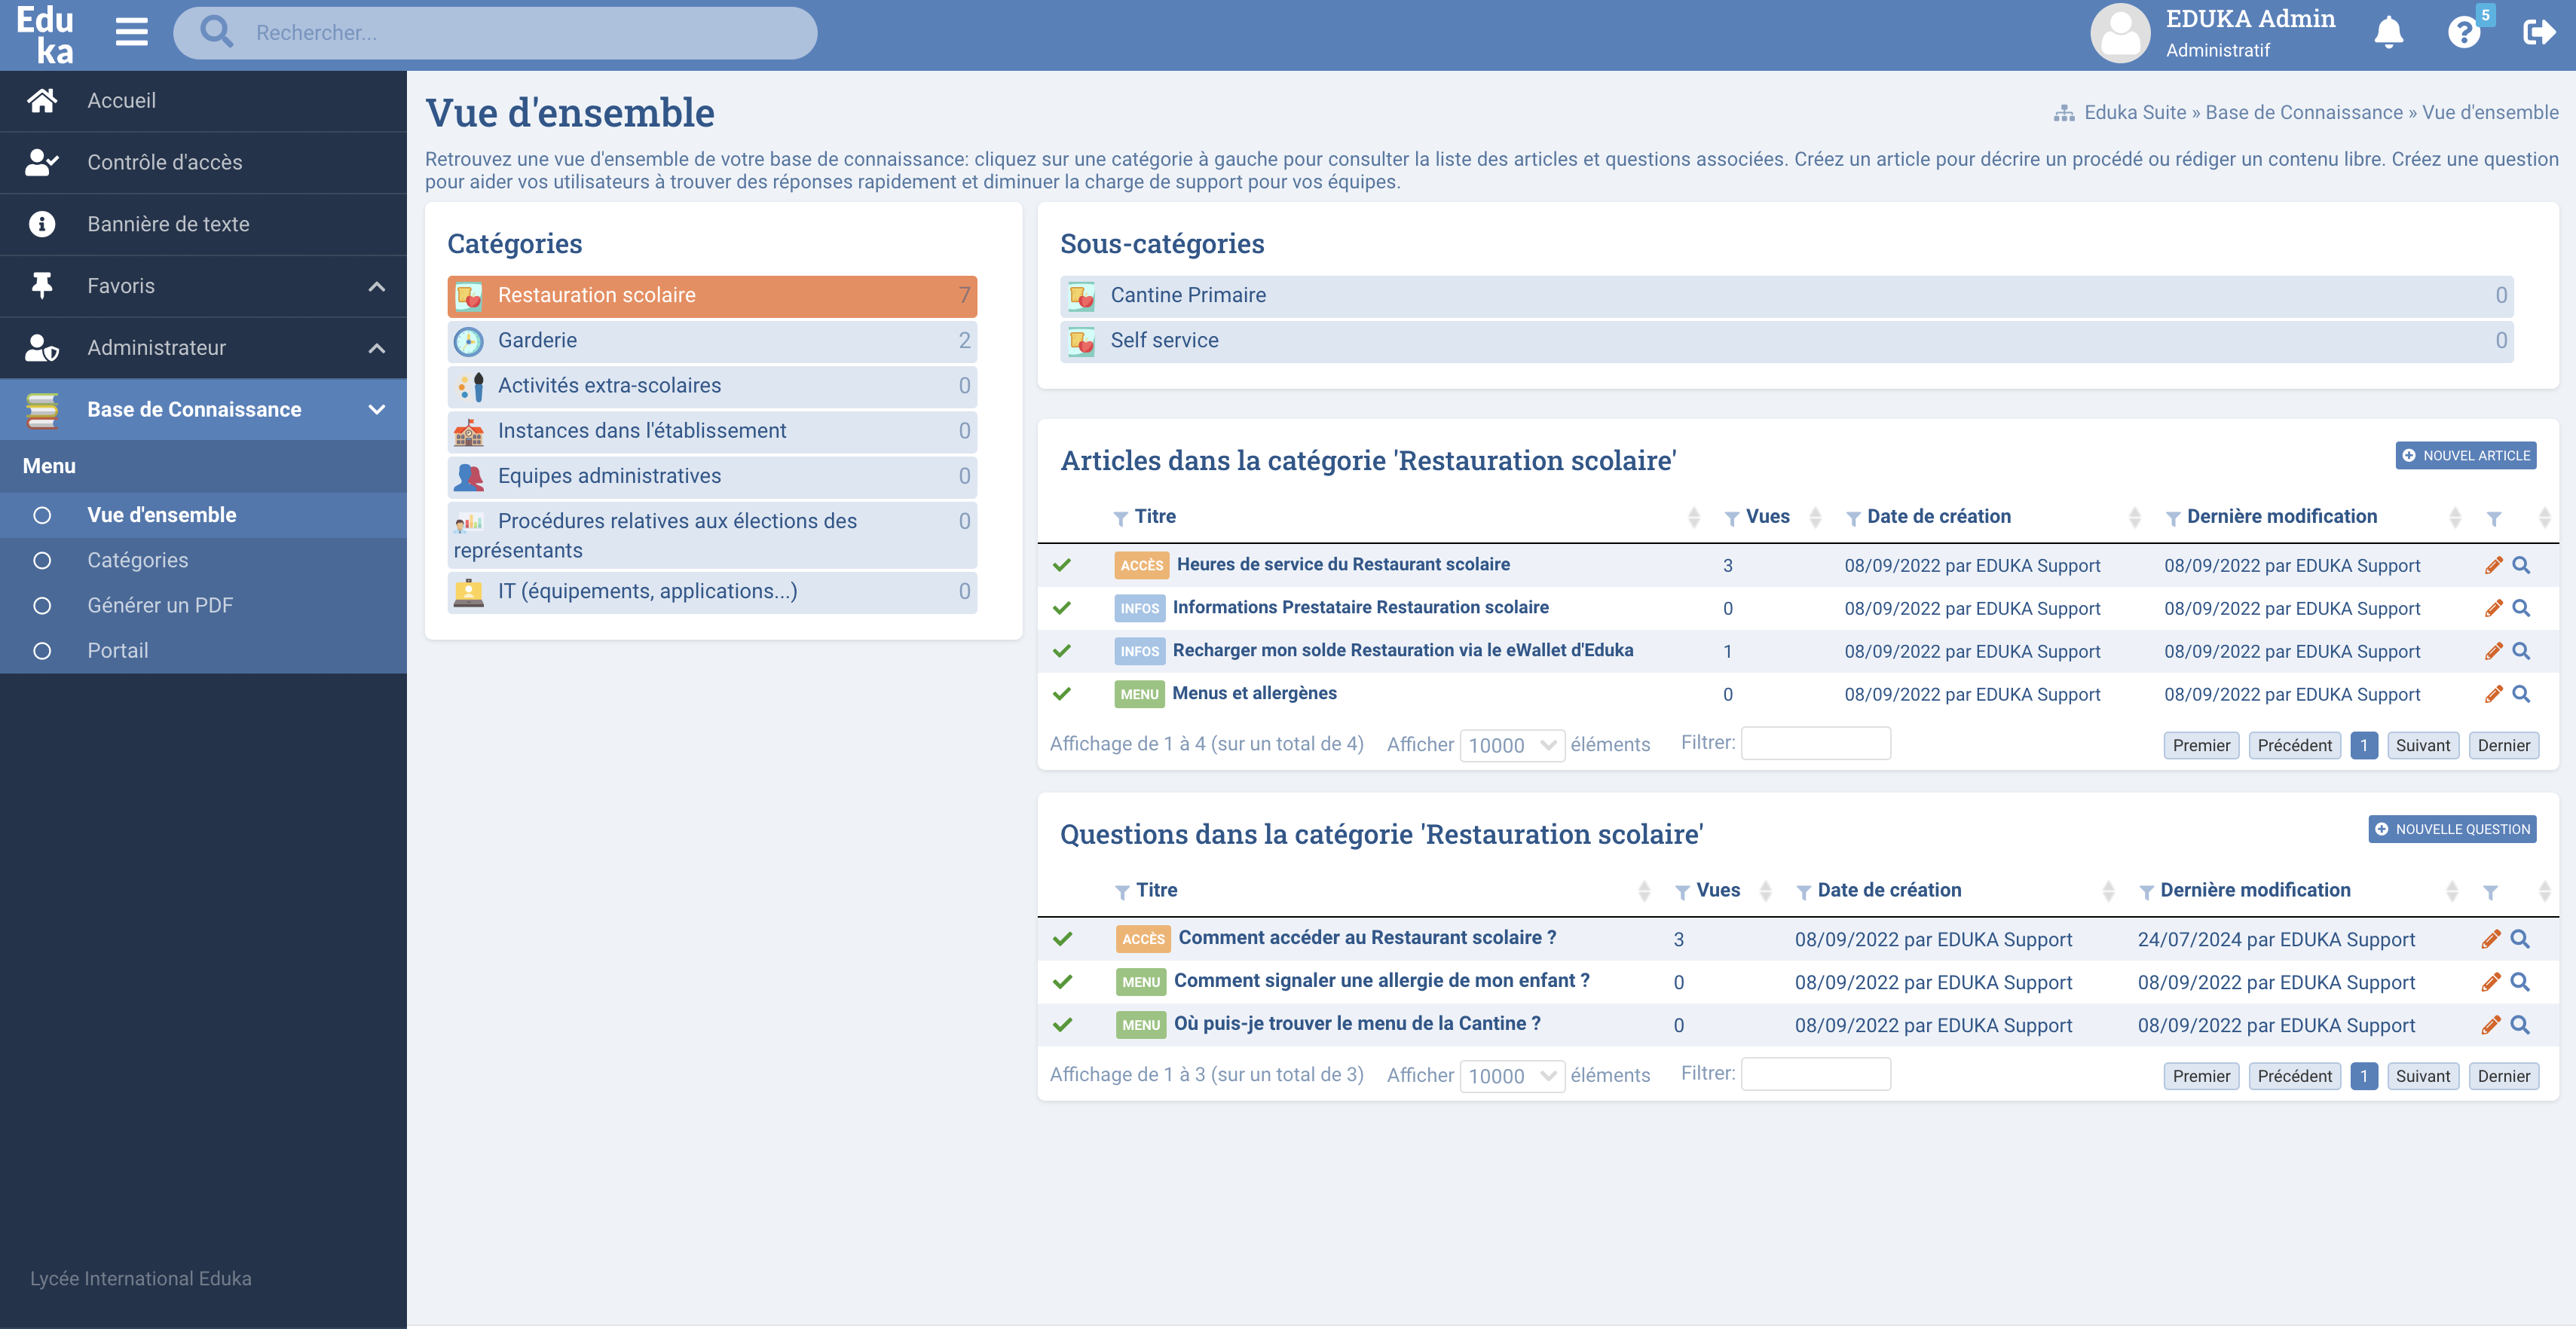Edit question Comment accéder au Restaurant scolaire
The image size is (2576, 1329).
pyautogui.click(x=2490, y=939)
